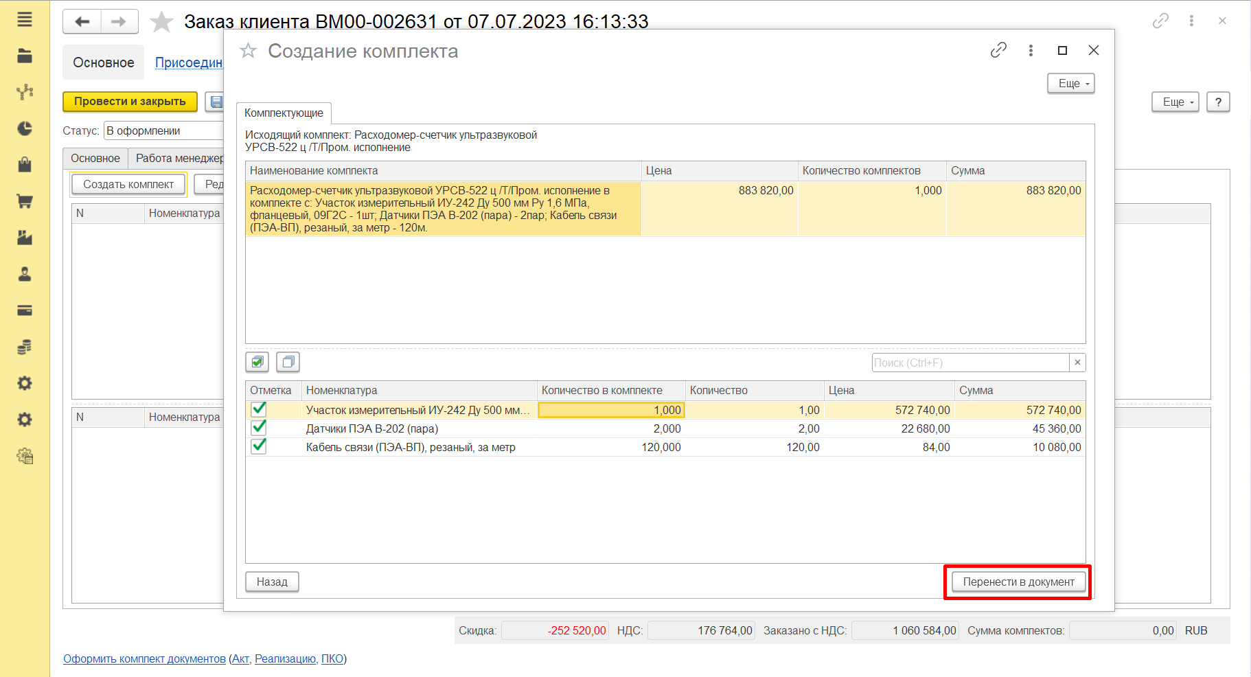Open the hierarchy structure section in sidebar
Viewport: 1251px width, 677px height.
pos(25,92)
